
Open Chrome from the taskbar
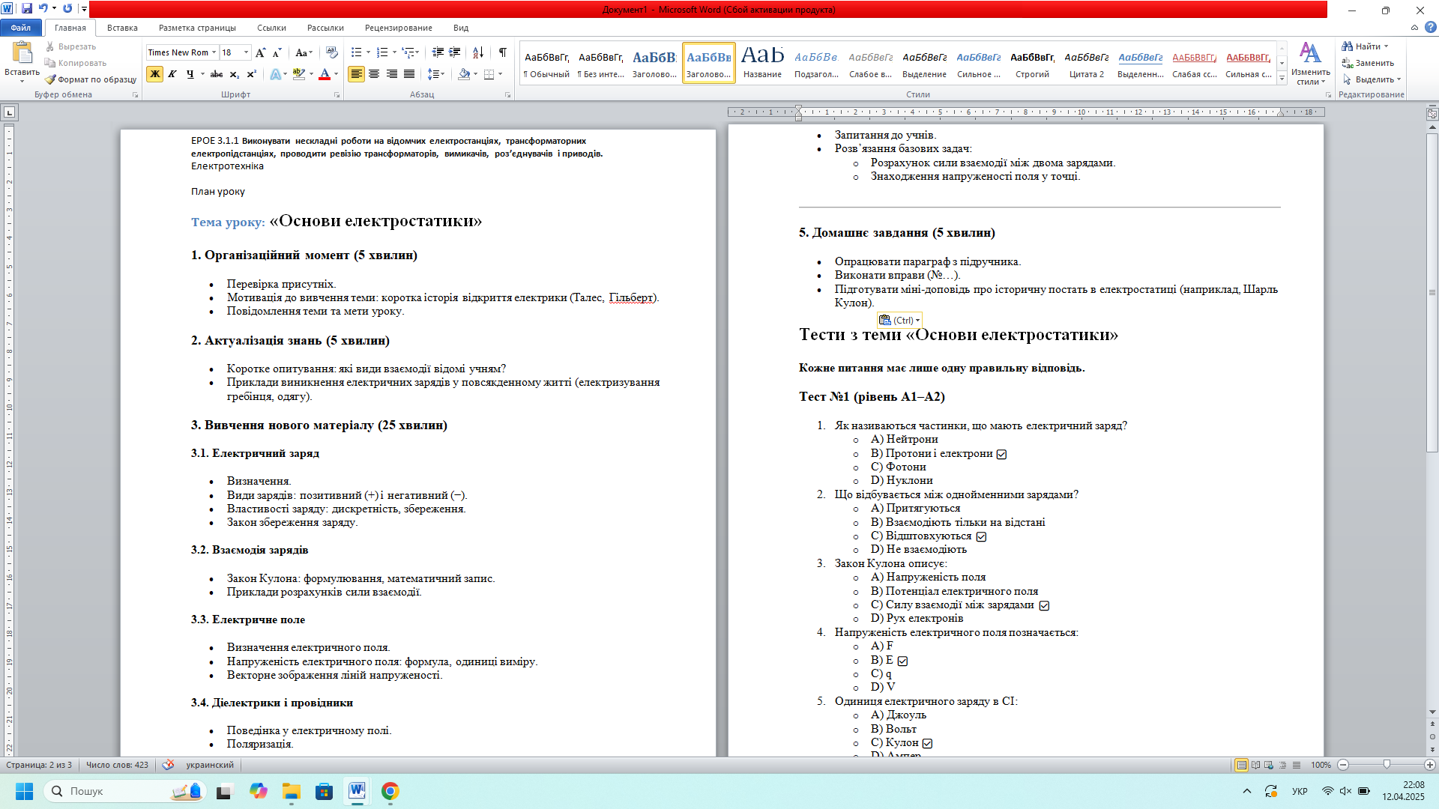390,791
